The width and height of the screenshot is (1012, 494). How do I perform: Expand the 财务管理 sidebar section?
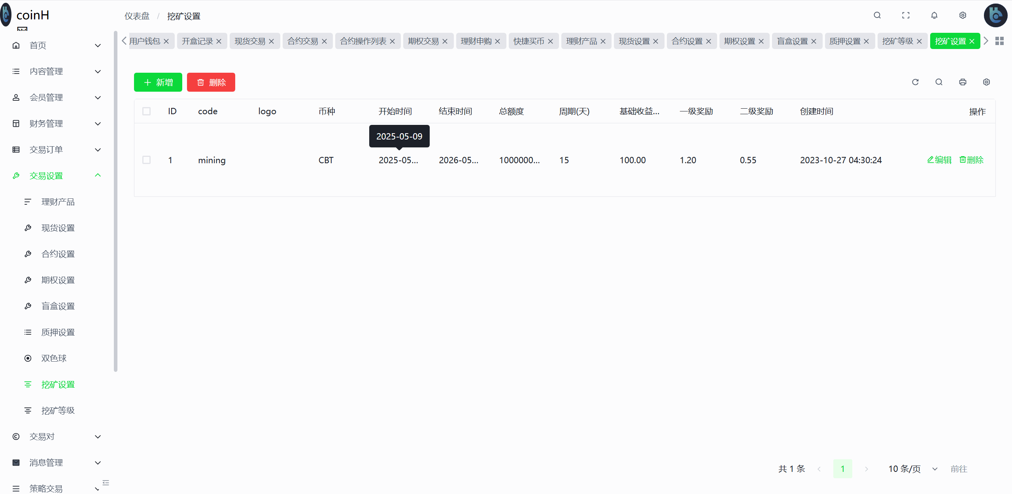click(46, 123)
